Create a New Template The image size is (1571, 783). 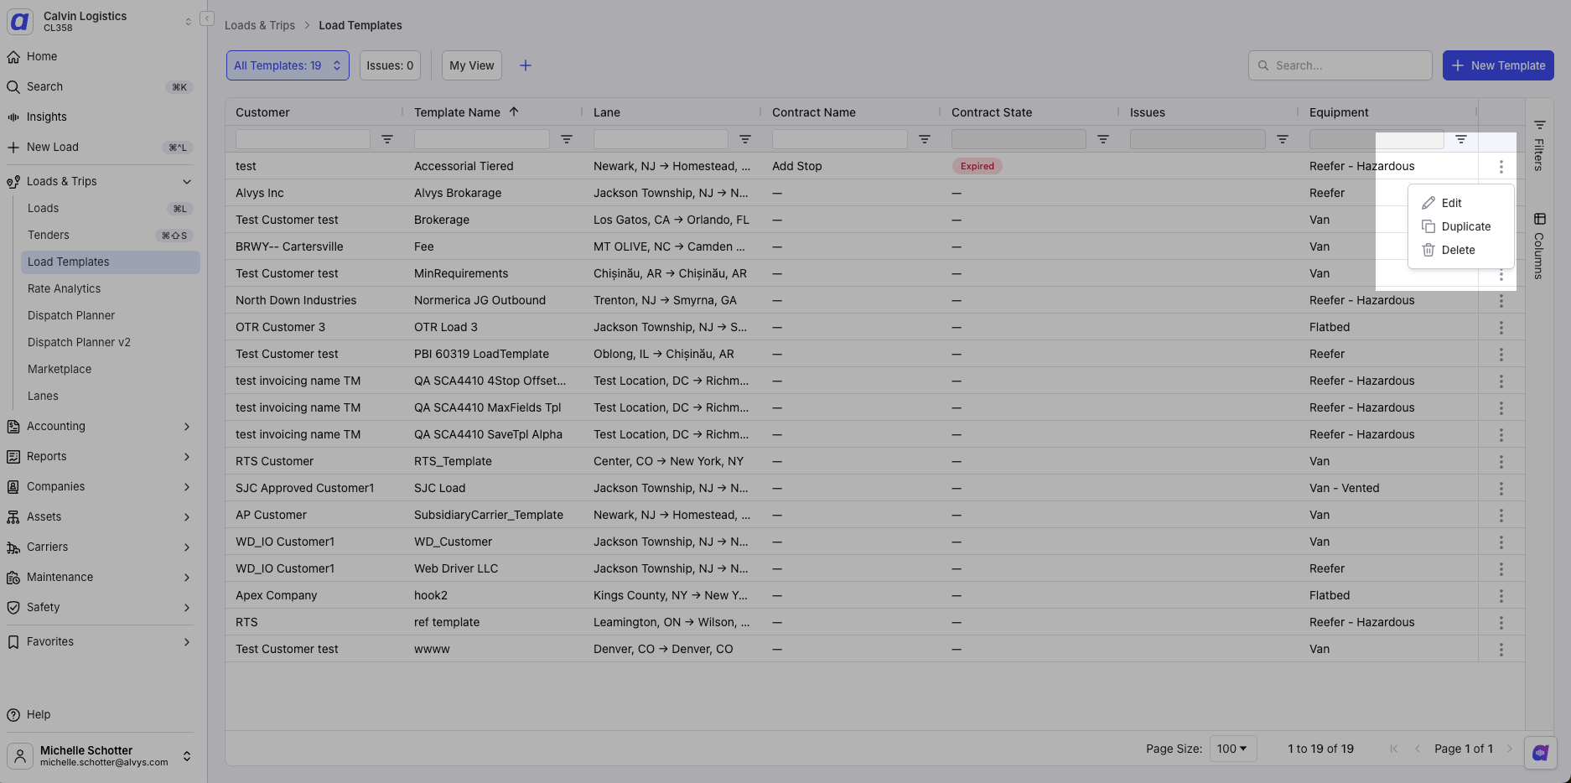pos(1498,65)
